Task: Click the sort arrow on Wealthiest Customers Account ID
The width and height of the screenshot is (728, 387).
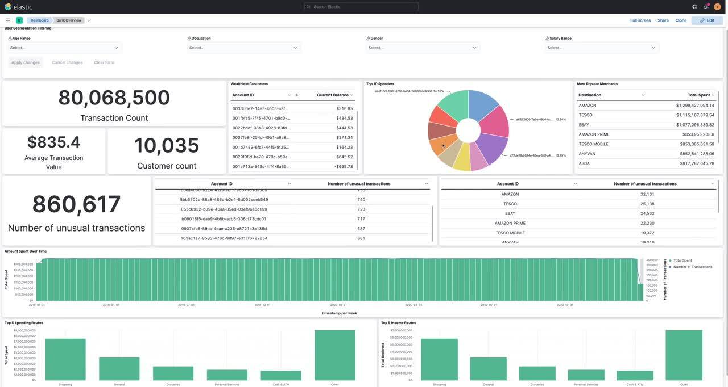Action: 296,95
